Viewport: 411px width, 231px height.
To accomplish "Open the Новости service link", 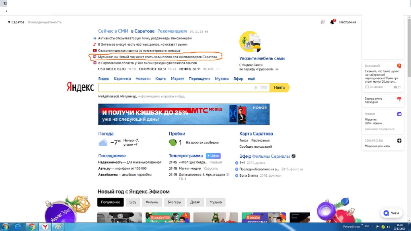I will tap(143, 79).
